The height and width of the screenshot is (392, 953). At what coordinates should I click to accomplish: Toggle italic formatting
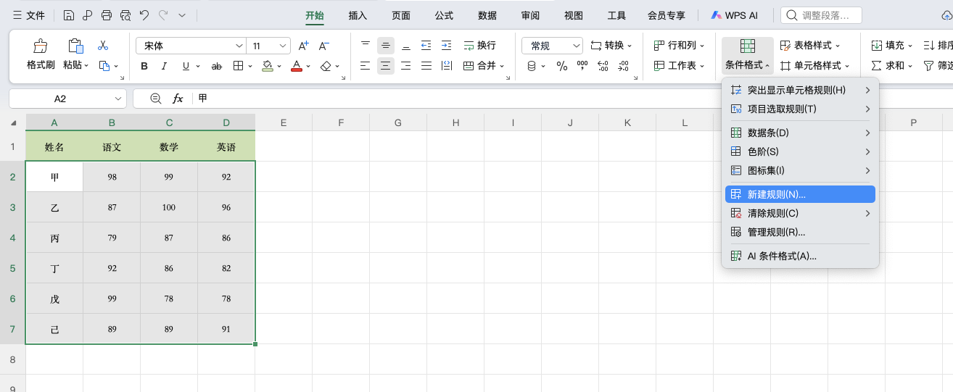(165, 66)
